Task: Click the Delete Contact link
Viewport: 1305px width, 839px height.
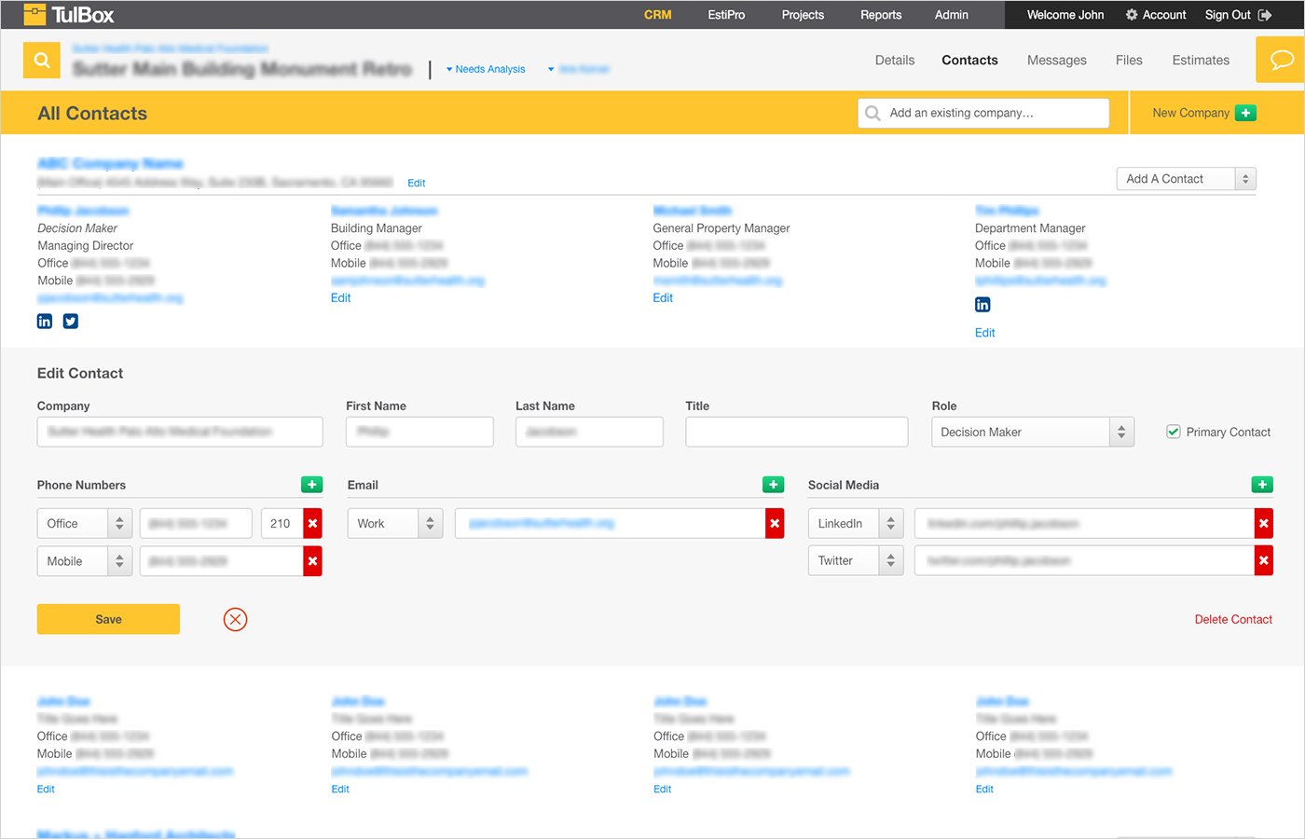Action: click(x=1233, y=619)
